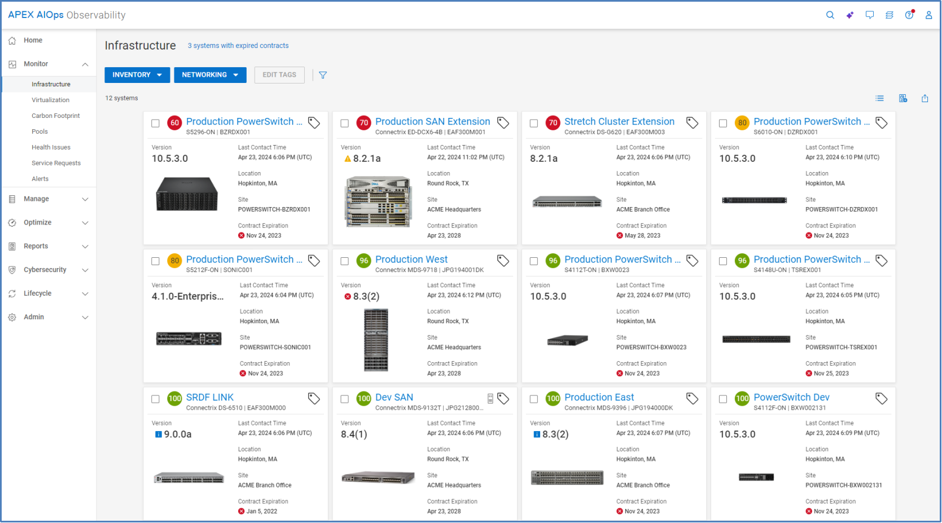
Task: Open the jobs list icon in header
Action: [x=889, y=15]
